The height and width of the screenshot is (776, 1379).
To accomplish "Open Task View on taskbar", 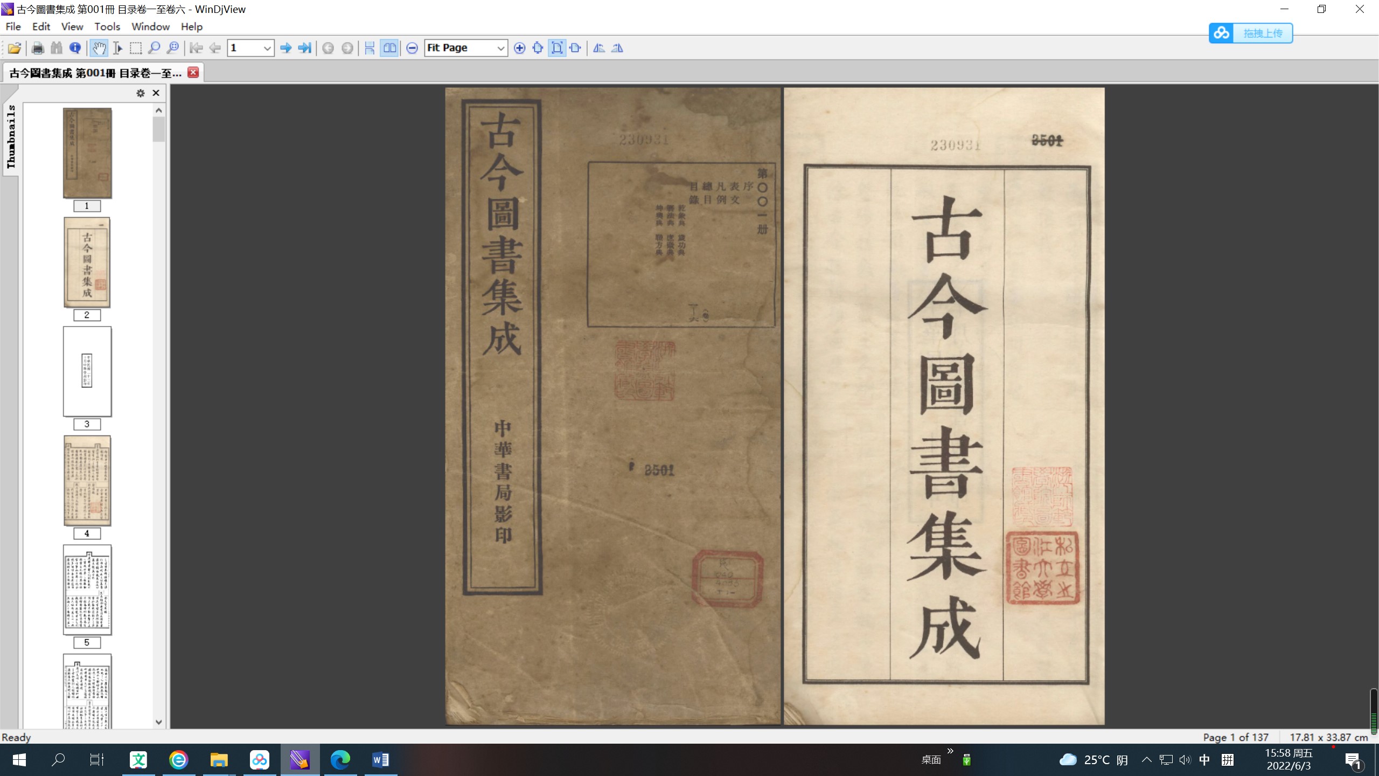I will (97, 760).
